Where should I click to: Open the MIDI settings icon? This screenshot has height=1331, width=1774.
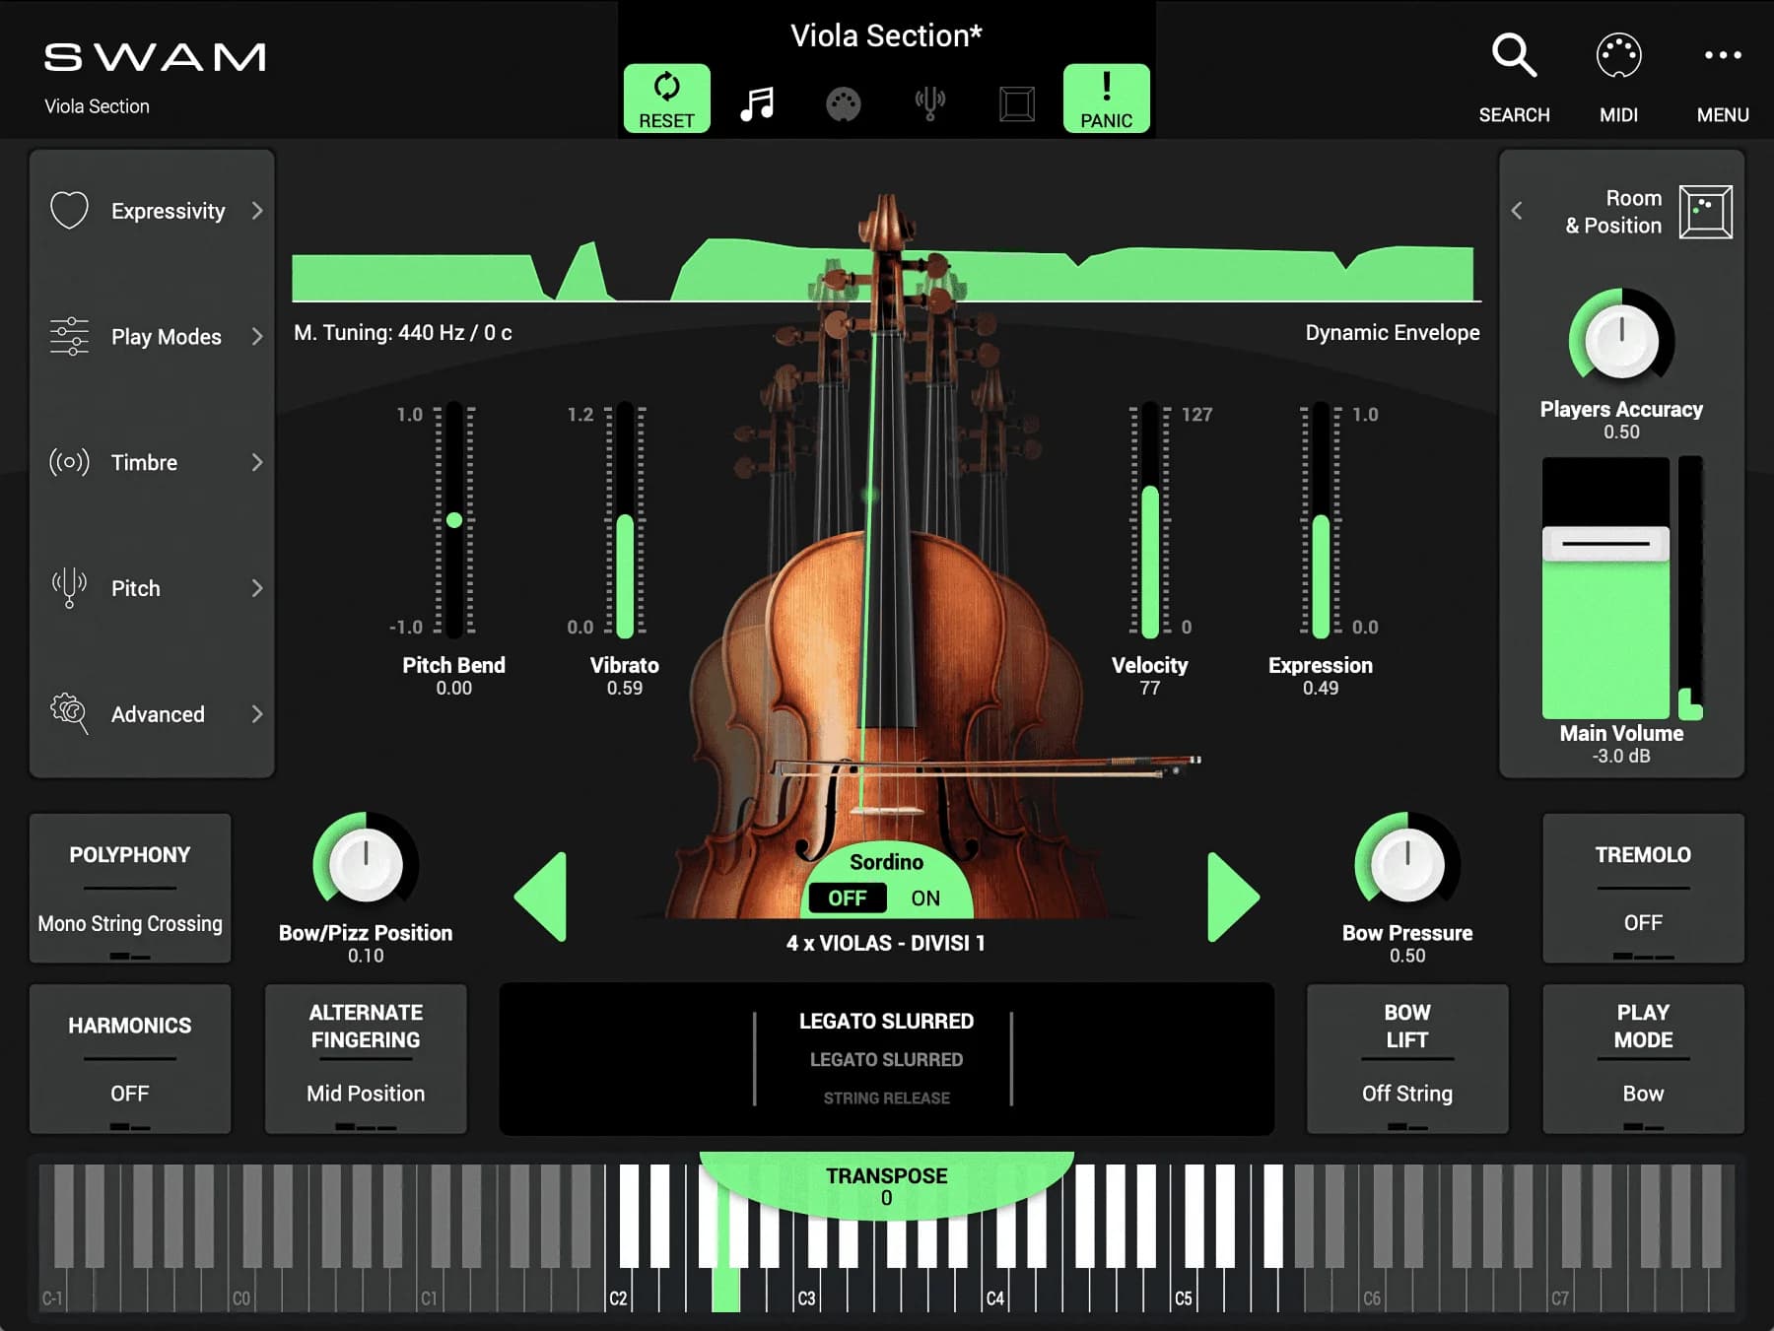click(x=1618, y=57)
